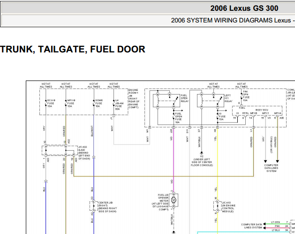Image resolution: width=295 pixels, height=234 pixels.
Task: Click the 'J/C A32 & A33' junction connector label
Action: tap(84, 153)
